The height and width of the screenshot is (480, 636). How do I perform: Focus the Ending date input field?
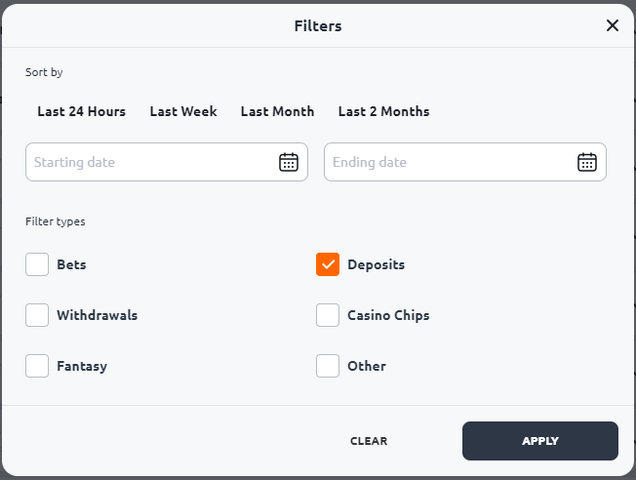pyautogui.click(x=465, y=162)
